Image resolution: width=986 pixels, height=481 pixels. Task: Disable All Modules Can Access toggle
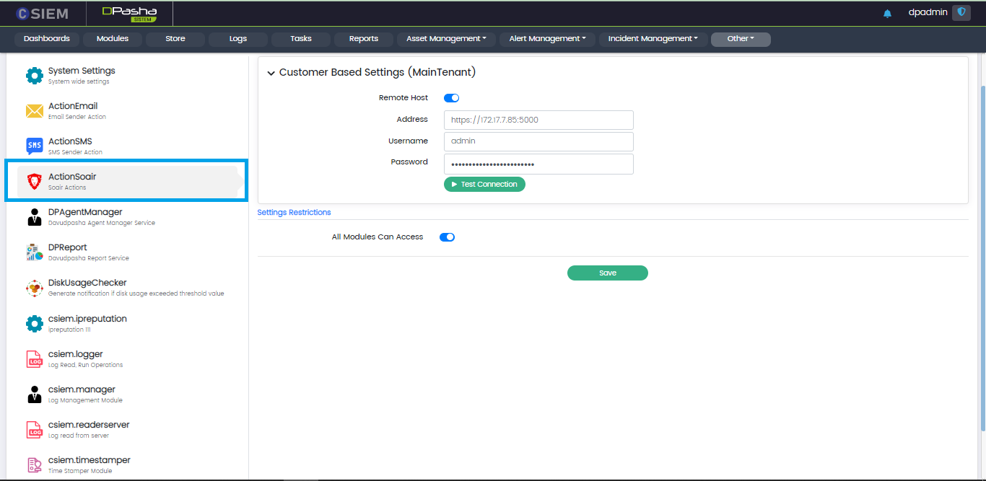[x=447, y=237]
